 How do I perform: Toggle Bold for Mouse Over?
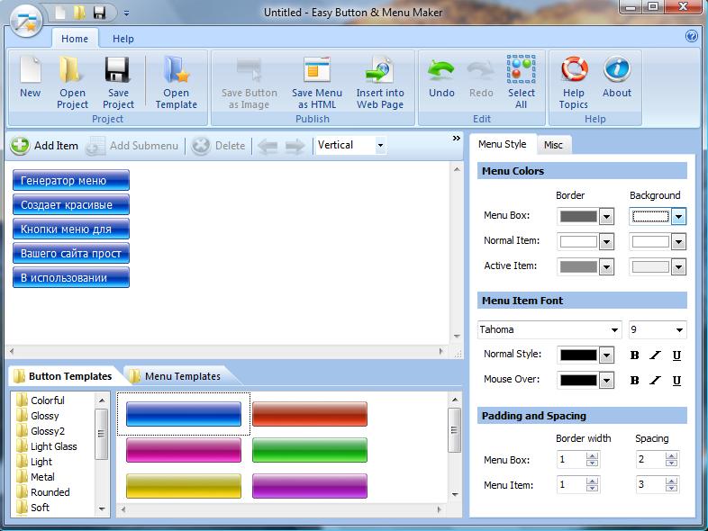coord(634,381)
